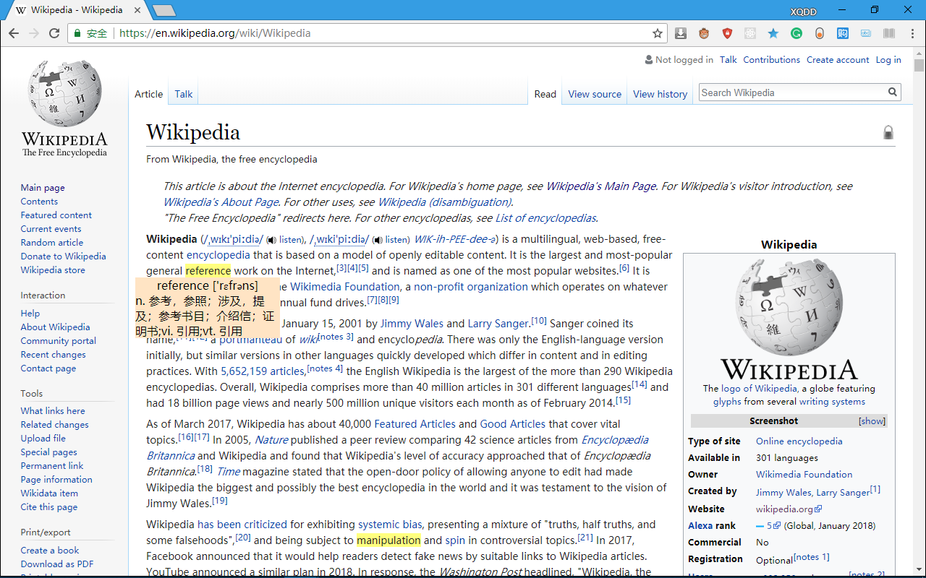Open the View history tab
This screenshot has width=926, height=578.
(x=660, y=94)
